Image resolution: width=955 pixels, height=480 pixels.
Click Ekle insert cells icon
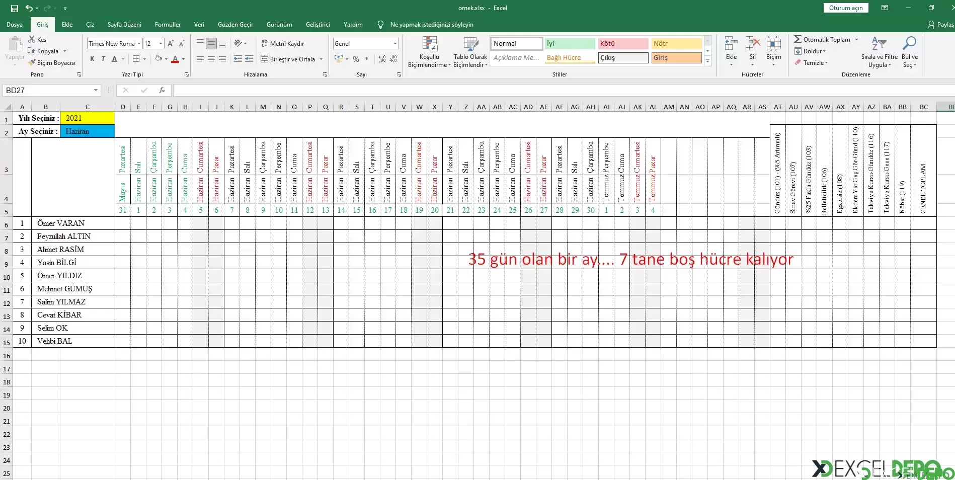point(731,44)
